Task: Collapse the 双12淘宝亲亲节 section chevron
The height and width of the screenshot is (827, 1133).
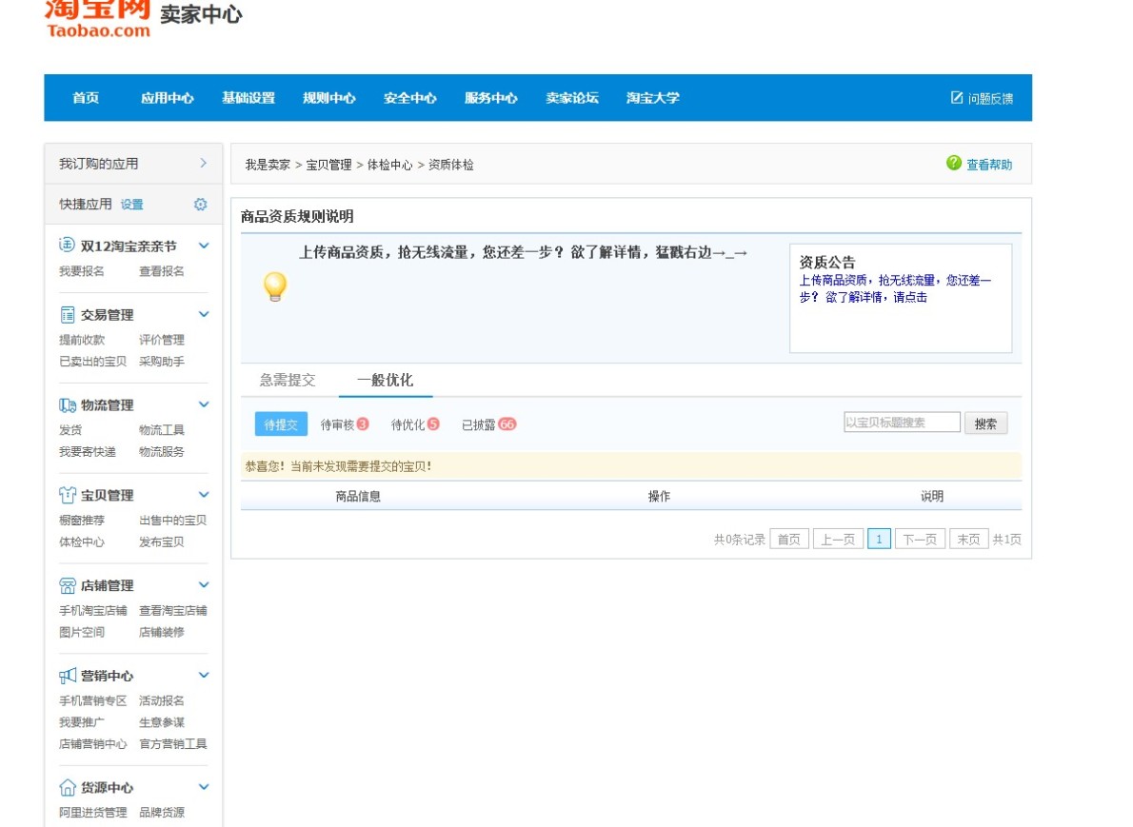Action: click(204, 246)
